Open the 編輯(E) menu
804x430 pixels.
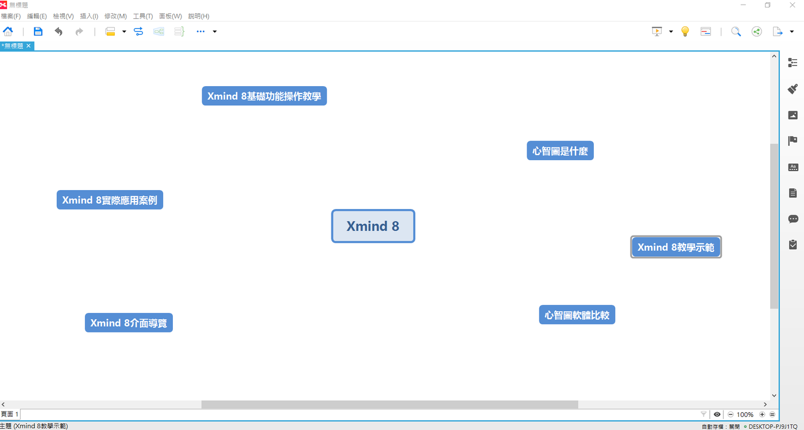click(x=37, y=16)
